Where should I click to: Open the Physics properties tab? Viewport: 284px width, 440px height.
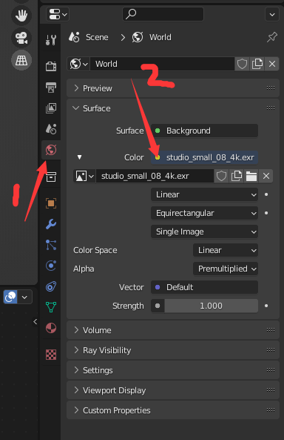coord(51,266)
